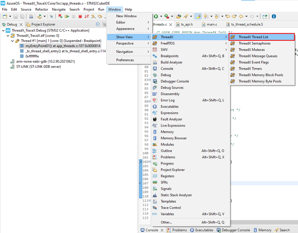This screenshot has width=298, height=233.
Task: Click the Back navigation arrow icon
Action: coord(241,17)
